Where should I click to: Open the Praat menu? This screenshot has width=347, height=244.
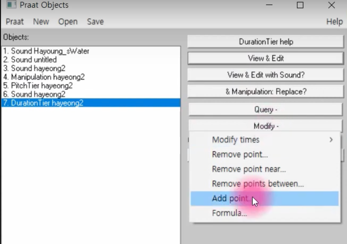pyautogui.click(x=15, y=22)
